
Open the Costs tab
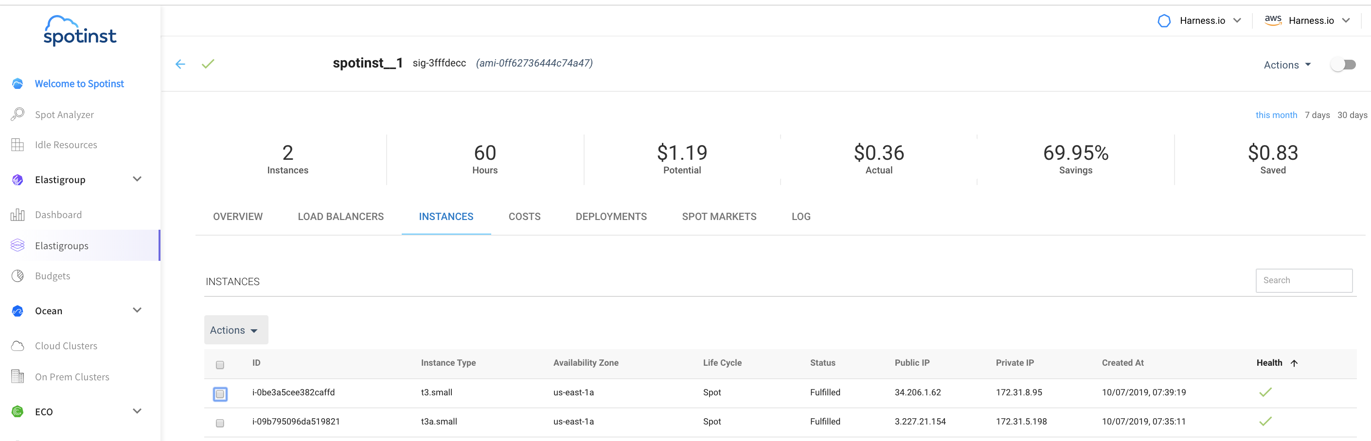point(524,217)
